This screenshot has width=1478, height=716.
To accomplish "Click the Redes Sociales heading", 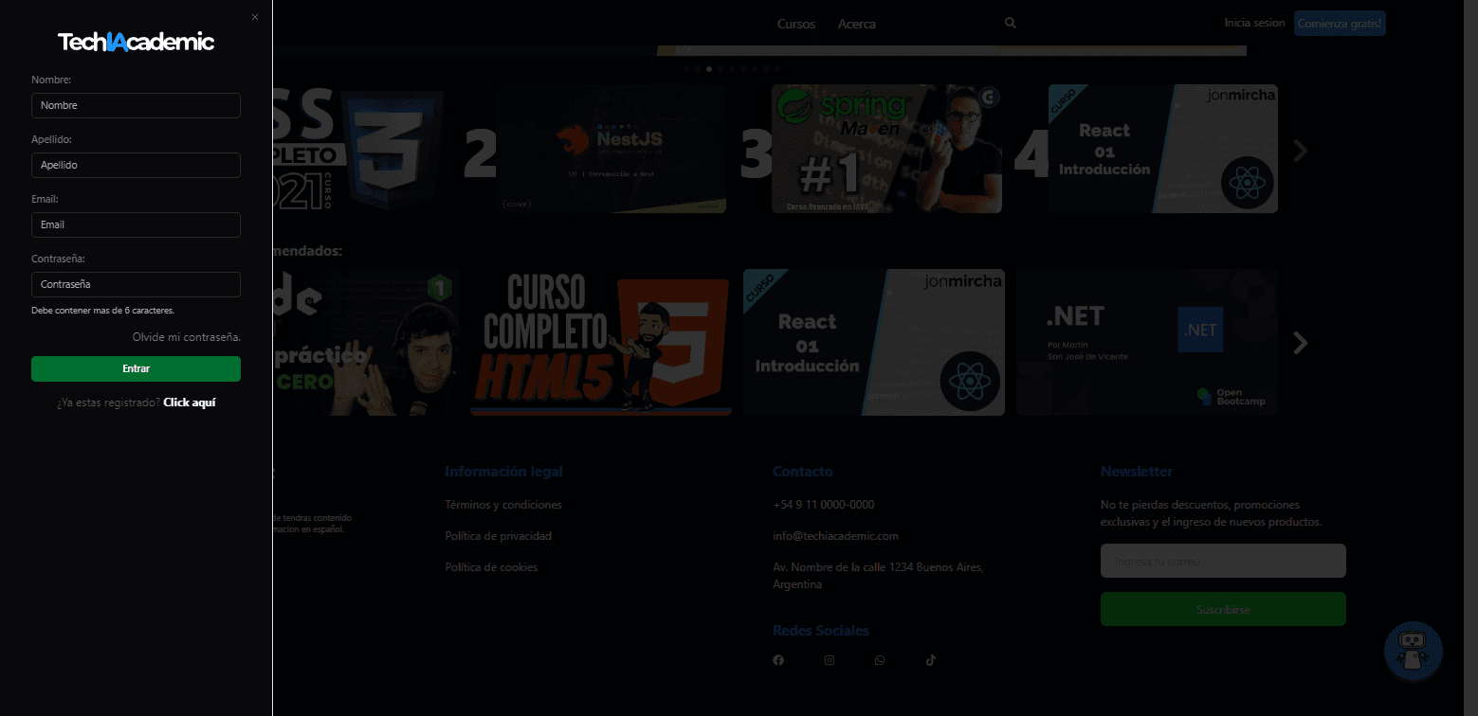I will pos(821,631).
